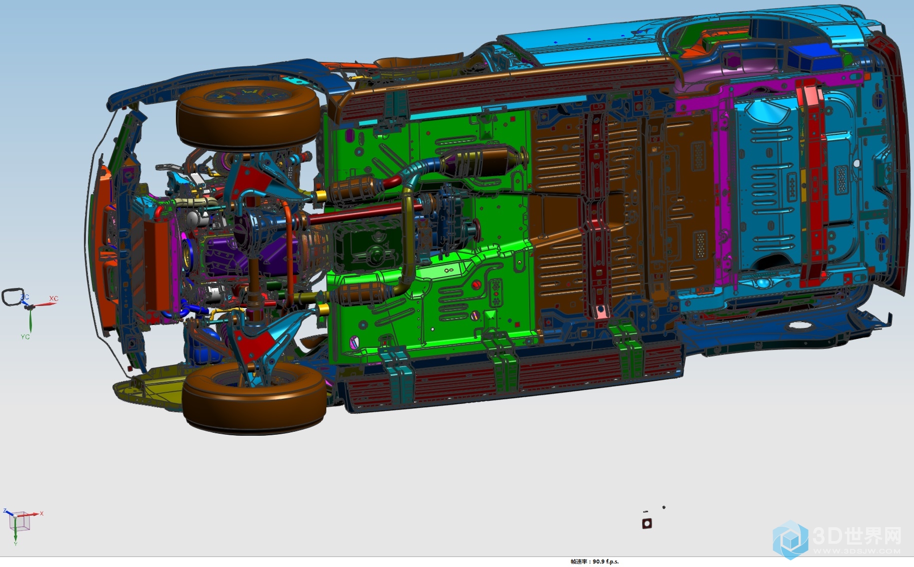Click the frame rate 90.9 f.p.s. readout
The width and height of the screenshot is (914, 567).
[x=595, y=562]
